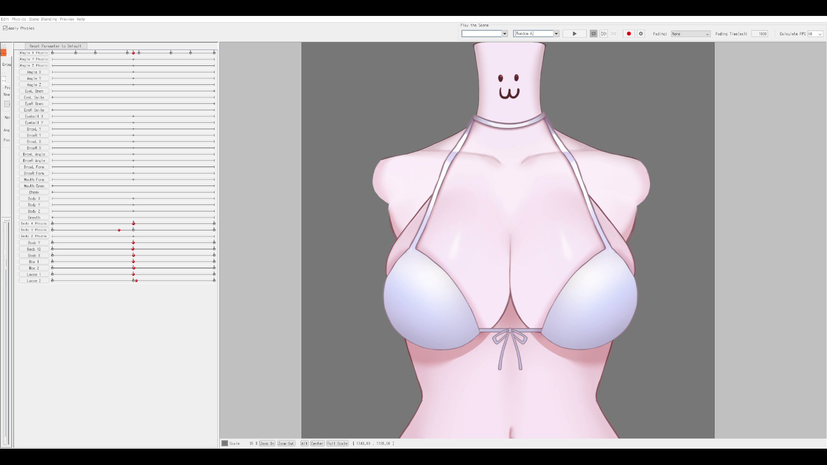Toggle the loop playback icon

(594, 34)
